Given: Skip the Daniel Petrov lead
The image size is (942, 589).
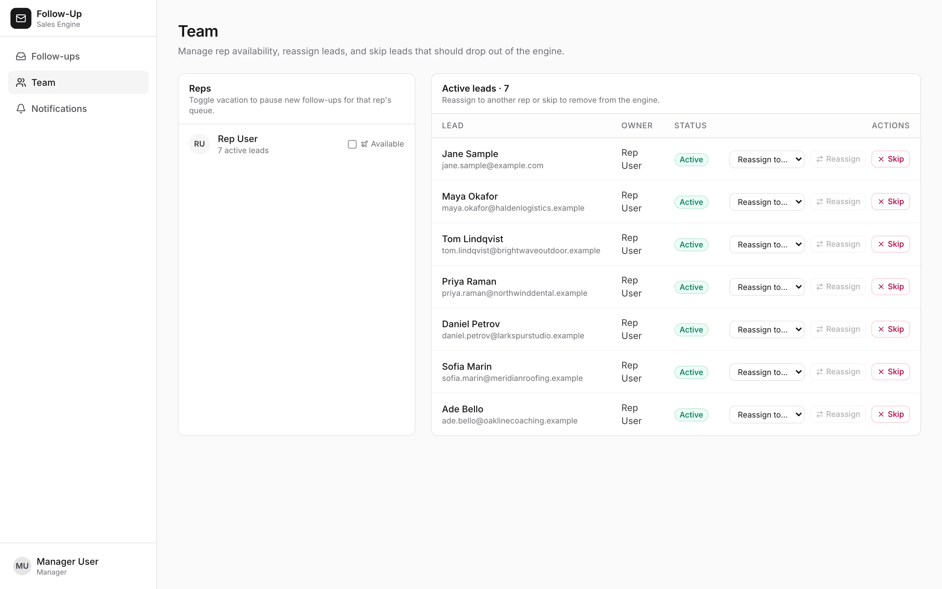Looking at the screenshot, I should [890, 329].
